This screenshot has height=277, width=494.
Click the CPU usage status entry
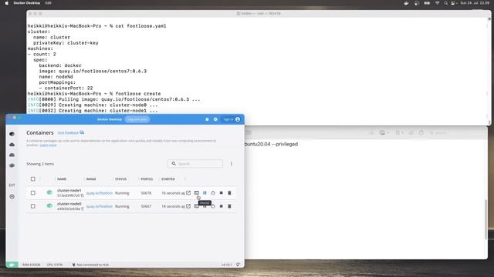coord(55,265)
